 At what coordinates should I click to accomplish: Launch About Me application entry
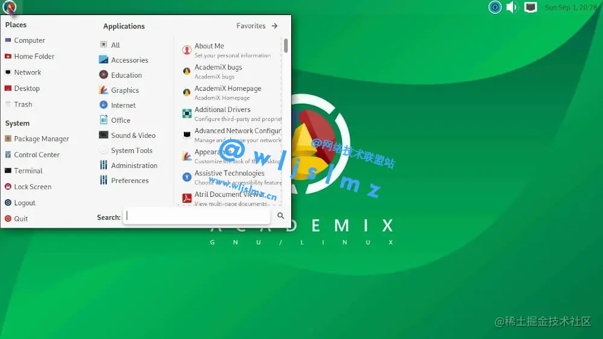click(x=231, y=50)
